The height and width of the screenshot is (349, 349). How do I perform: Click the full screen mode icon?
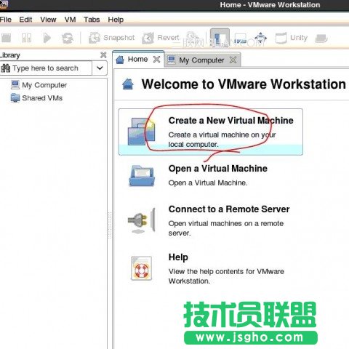coord(260,38)
